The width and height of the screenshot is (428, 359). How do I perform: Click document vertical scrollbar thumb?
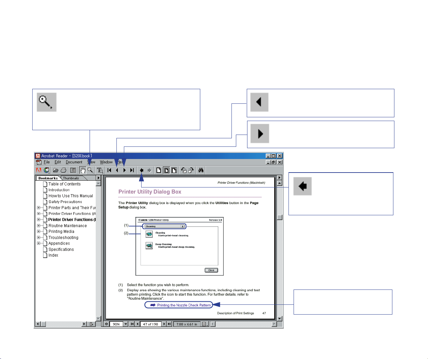point(280,217)
